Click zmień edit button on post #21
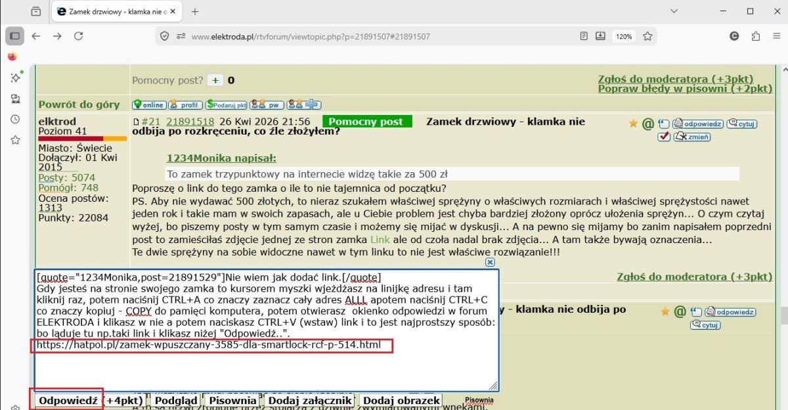788x410 pixels. [x=691, y=137]
